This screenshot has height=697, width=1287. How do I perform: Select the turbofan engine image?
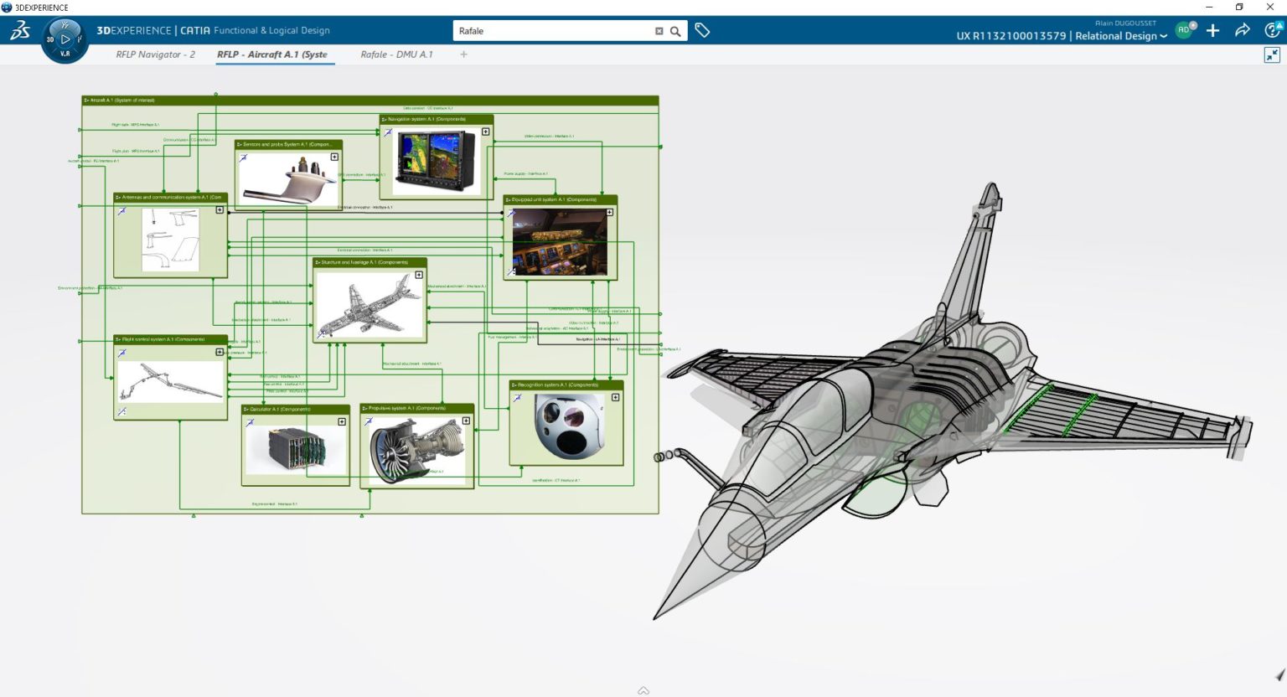point(417,451)
